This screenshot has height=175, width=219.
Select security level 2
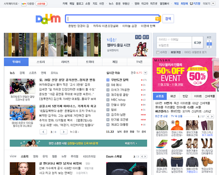tap(209, 44)
